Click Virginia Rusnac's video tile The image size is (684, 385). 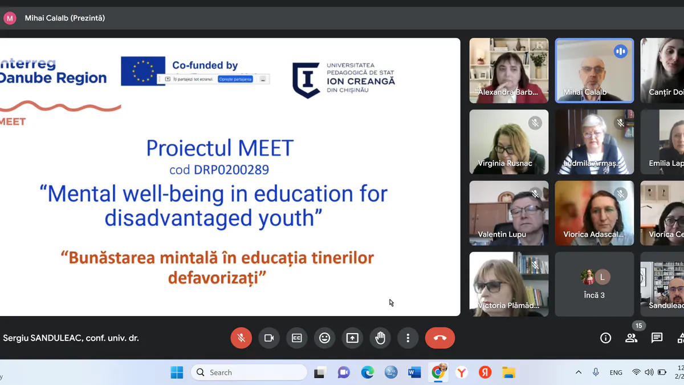coord(508,142)
